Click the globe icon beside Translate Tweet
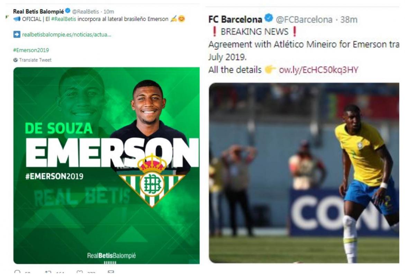 pyautogui.click(x=16, y=60)
